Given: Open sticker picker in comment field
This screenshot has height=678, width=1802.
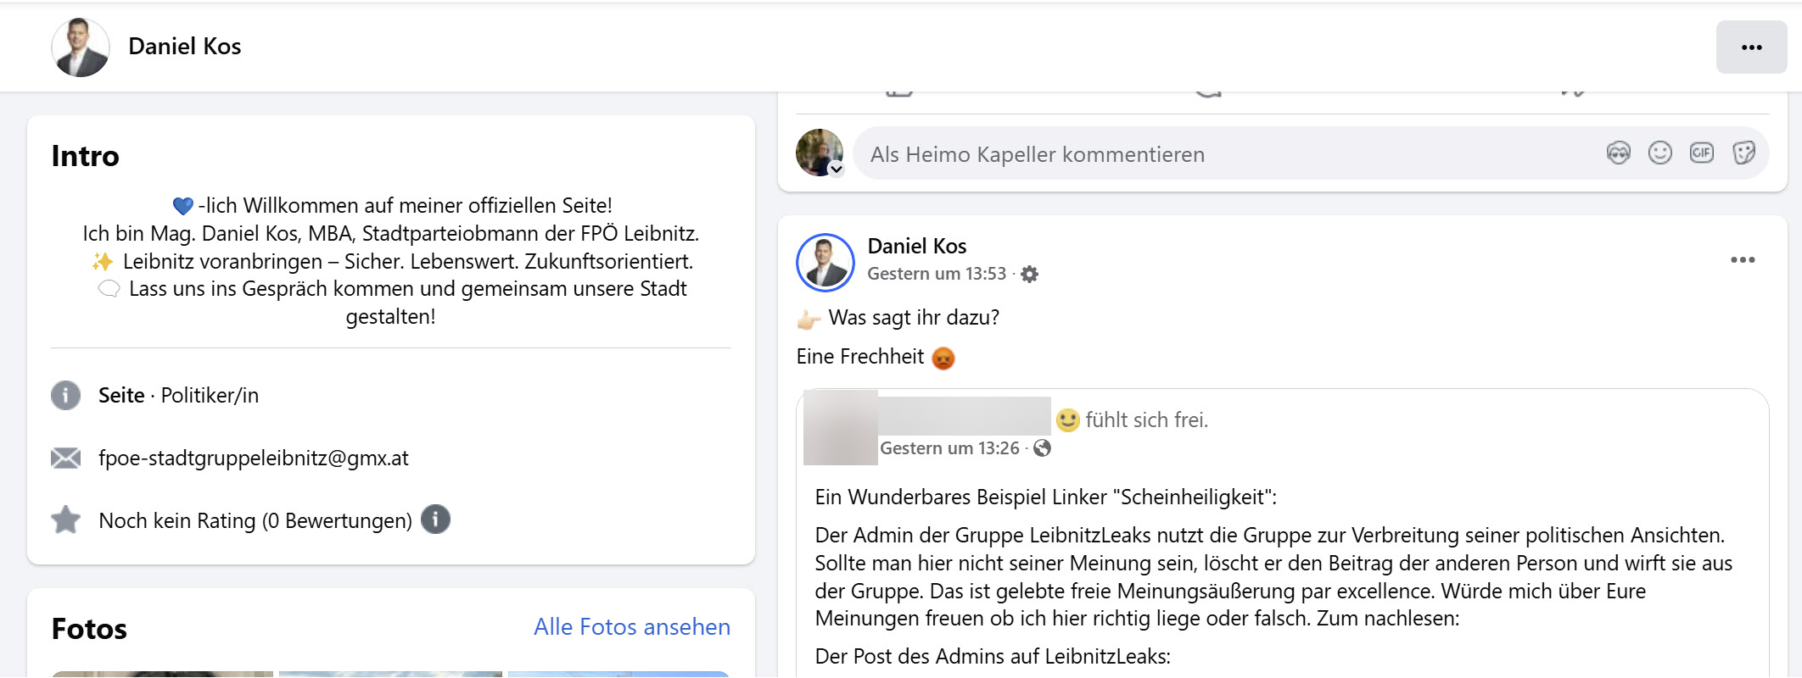Looking at the screenshot, I should [x=1743, y=153].
